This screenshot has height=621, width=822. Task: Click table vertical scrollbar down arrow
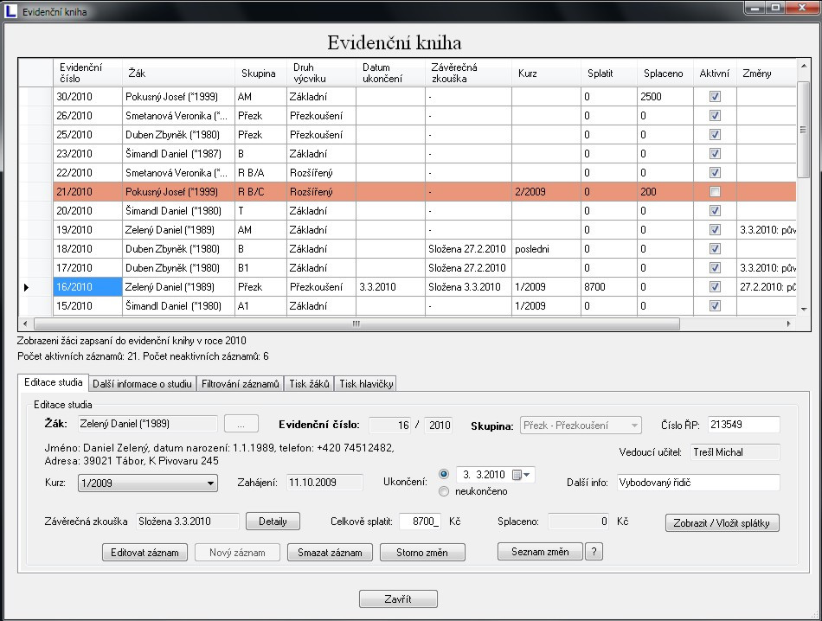point(804,309)
